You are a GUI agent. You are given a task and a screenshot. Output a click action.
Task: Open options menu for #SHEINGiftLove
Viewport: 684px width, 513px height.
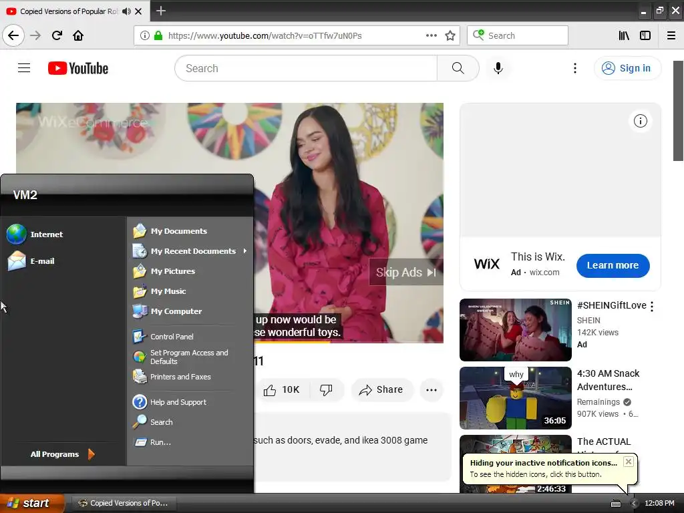click(652, 307)
